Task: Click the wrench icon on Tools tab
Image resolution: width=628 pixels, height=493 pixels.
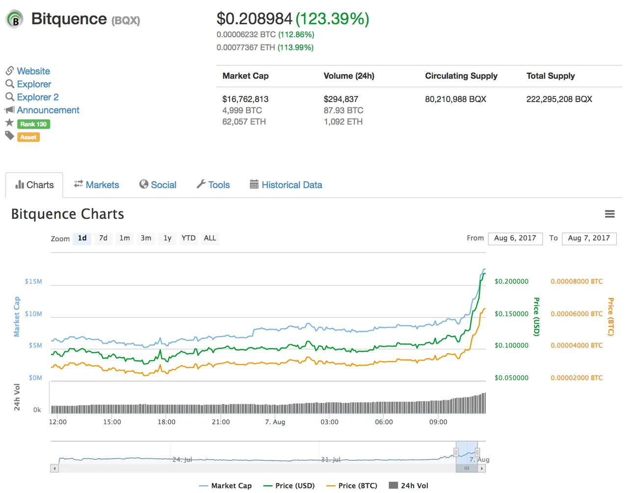Action: [201, 184]
